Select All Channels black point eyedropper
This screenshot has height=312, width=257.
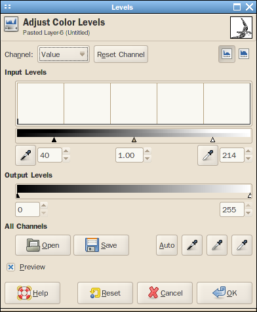pyautogui.click(x=192, y=245)
